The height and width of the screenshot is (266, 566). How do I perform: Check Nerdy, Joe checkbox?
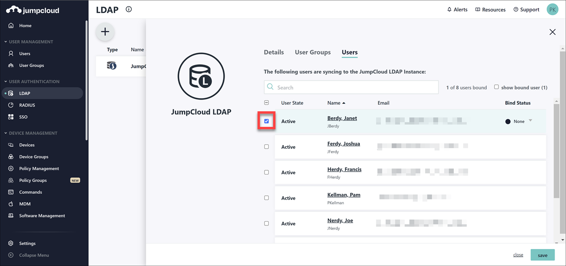coord(266,224)
